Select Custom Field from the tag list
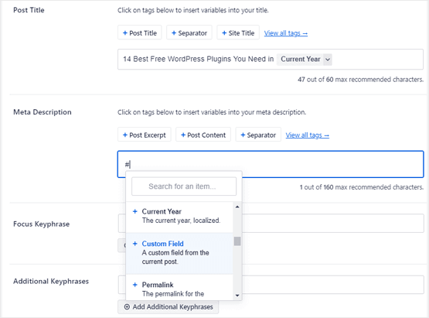 coord(179,253)
